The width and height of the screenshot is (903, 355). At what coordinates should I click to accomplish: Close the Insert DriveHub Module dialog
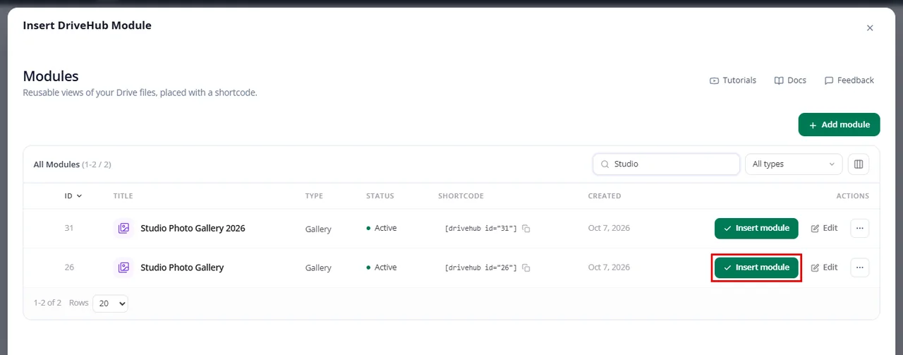(870, 28)
